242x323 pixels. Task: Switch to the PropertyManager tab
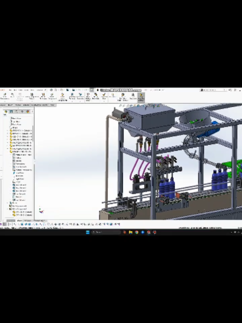point(11,112)
